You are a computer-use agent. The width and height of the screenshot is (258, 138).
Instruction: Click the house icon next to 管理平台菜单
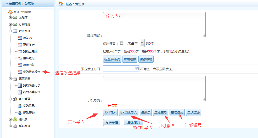pos(10,12)
